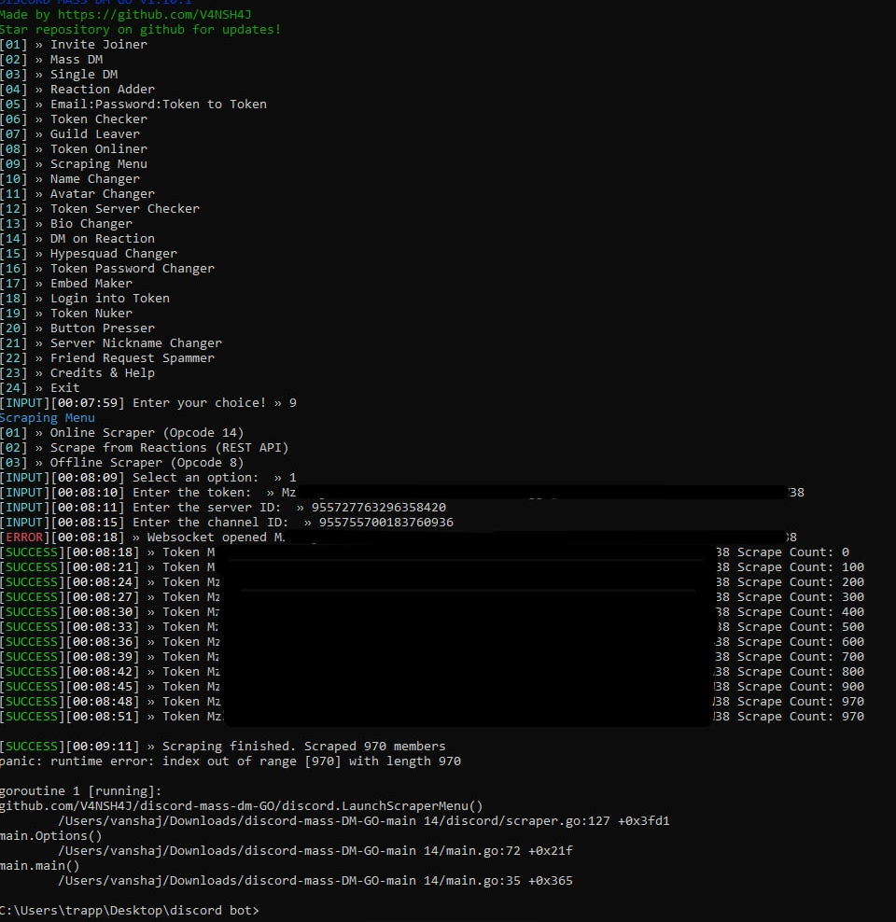
Task: Click the red "ERROR" tag
Action: point(24,537)
